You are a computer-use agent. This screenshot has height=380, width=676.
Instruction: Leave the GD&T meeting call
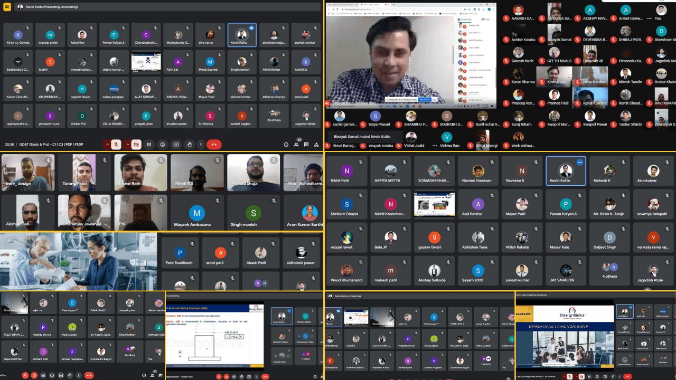pyautogui.click(x=214, y=144)
